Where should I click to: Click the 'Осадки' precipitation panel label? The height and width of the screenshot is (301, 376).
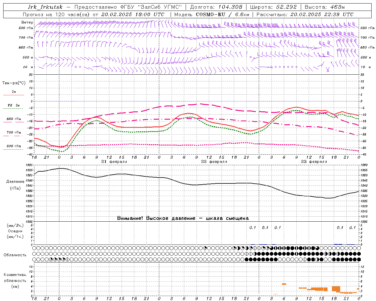pyautogui.click(x=15, y=231)
